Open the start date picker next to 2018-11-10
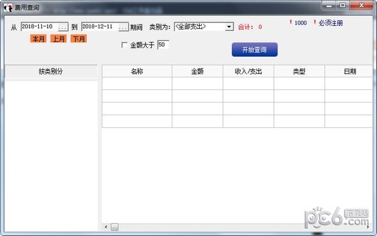 (63, 27)
